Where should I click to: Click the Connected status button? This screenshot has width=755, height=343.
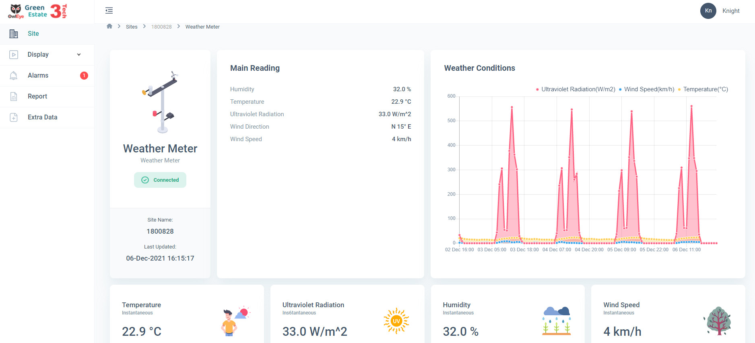(160, 180)
